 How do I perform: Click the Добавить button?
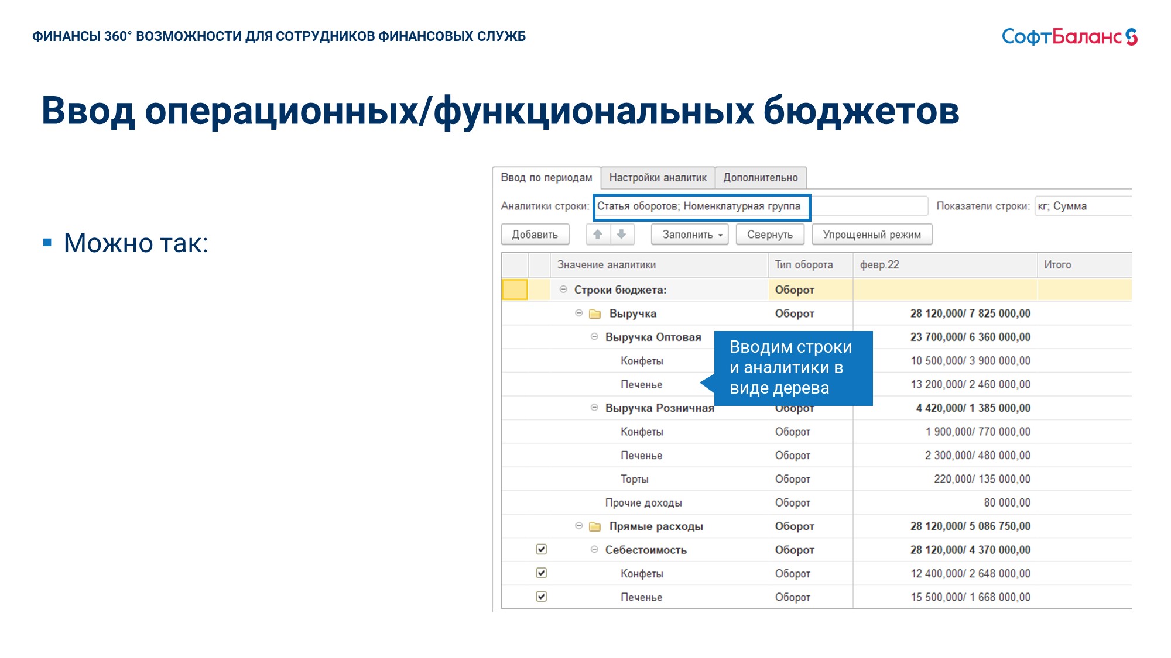[x=535, y=235]
